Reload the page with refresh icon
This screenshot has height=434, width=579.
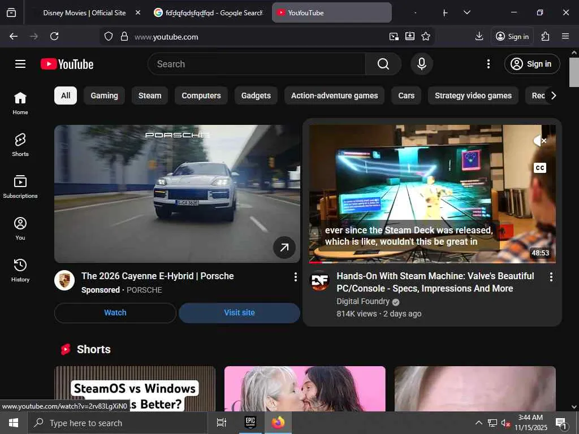[x=54, y=36]
